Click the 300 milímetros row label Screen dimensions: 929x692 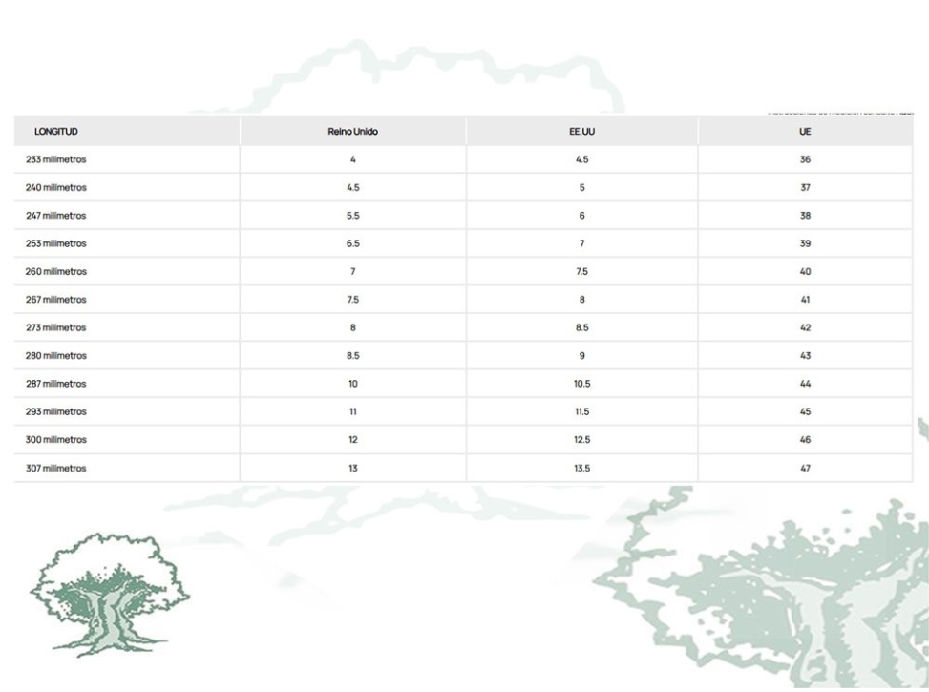click(56, 440)
